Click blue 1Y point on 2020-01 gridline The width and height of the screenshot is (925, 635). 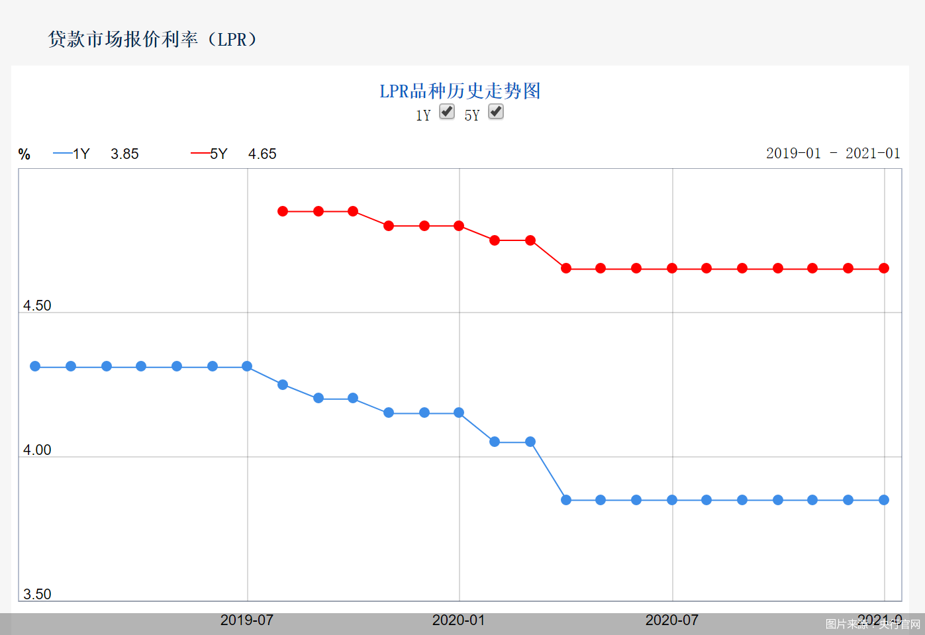click(x=459, y=413)
